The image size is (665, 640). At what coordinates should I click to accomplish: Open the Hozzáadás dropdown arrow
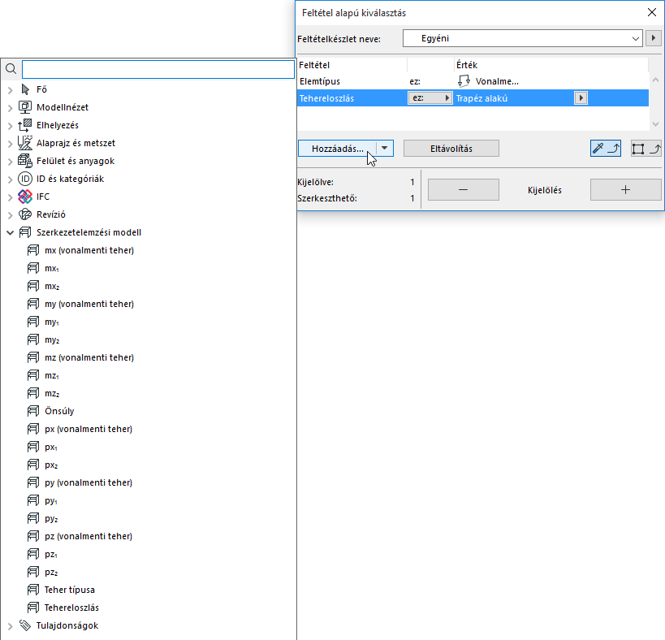pyautogui.click(x=384, y=149)
